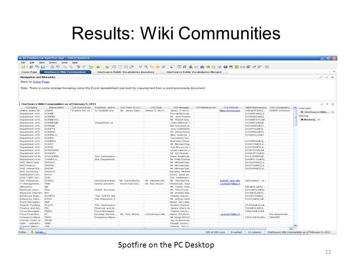The image size is (352, 264).
Task: Arrange visualizations evenly layout icon
Action: pyautogui.click(x=114, y=67)
